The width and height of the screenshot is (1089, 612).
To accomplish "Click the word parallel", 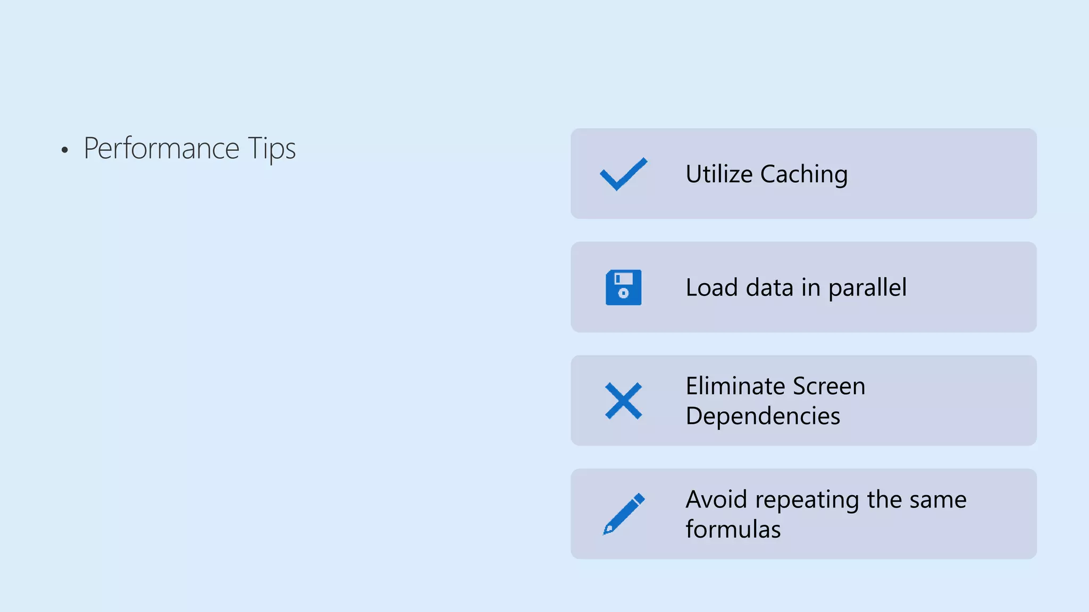I will (x=867, y=287).
